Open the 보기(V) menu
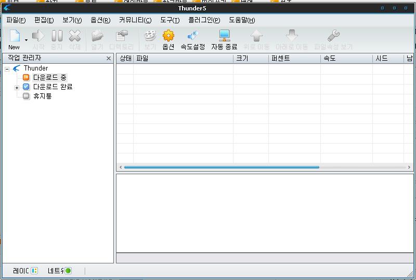The image size is (416, 280). click(72, 20)
